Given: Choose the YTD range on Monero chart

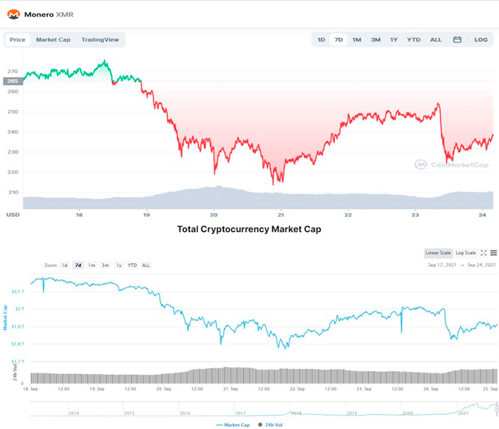Looking at the screenshot, I should (413, 40).
